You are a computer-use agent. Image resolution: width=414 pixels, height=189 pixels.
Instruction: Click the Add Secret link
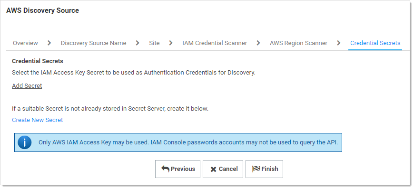click(27, 86)
